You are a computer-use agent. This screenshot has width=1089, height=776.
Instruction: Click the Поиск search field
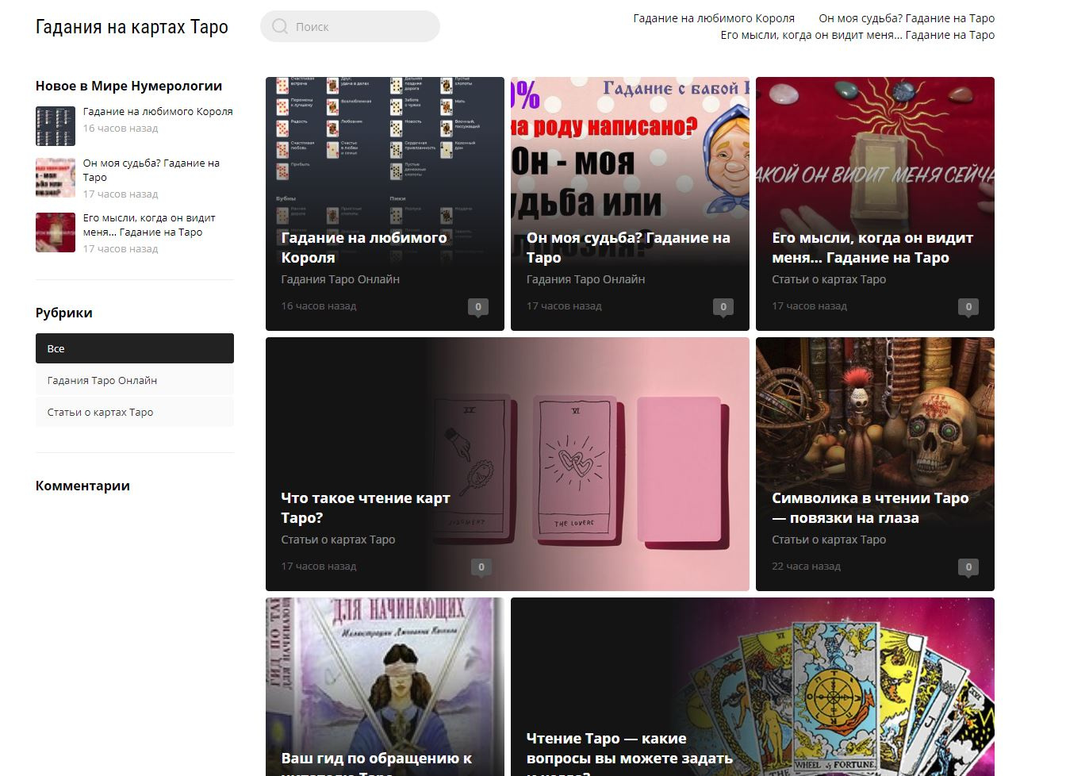pos(350,26)
